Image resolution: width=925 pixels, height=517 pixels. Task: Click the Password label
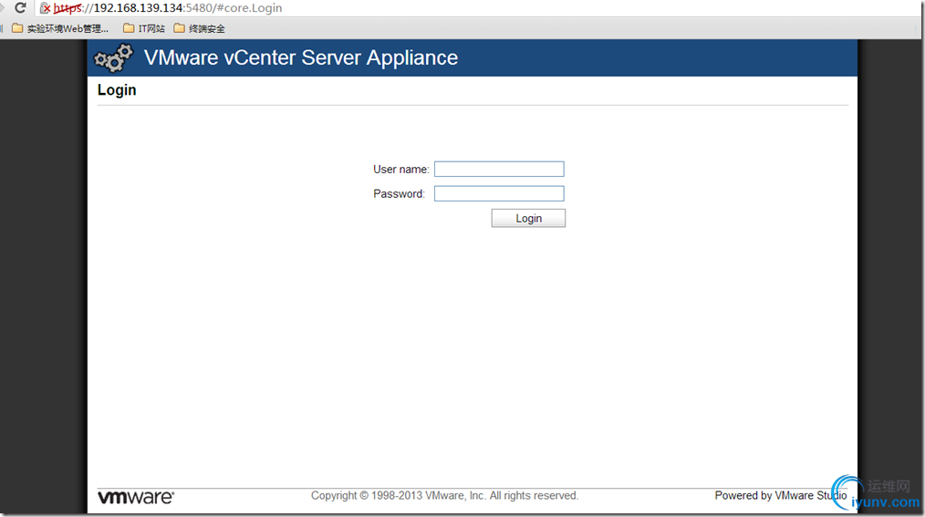399,194
